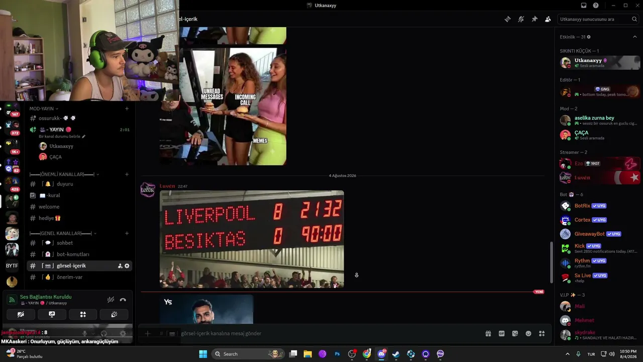643x362 pixels.
Task: Open the önerim-var channel
Action: pos(80,277)
